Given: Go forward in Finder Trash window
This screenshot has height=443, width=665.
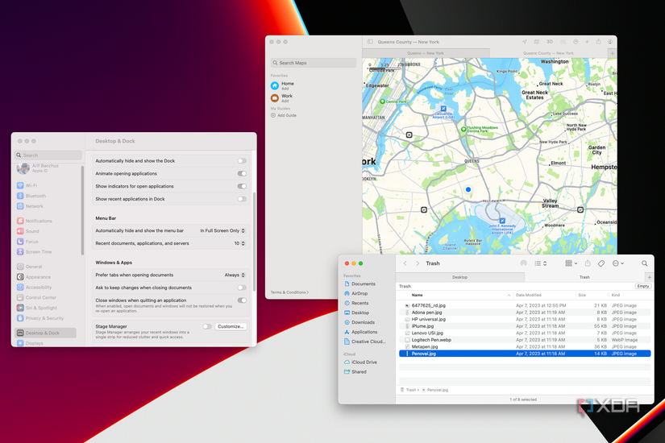Looking at the screenshot, I should (x=418, y=263).
